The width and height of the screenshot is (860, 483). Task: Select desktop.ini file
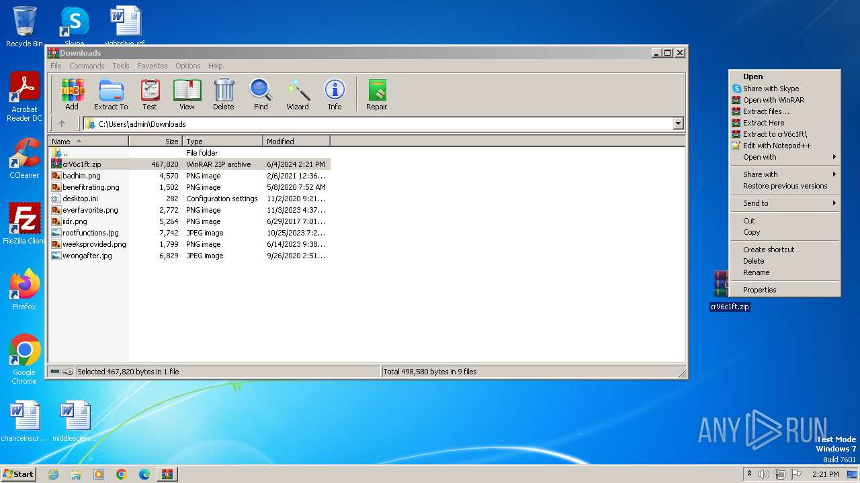coord(189,199)
